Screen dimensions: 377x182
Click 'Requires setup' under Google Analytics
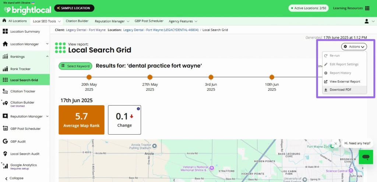tap(20, 169)
